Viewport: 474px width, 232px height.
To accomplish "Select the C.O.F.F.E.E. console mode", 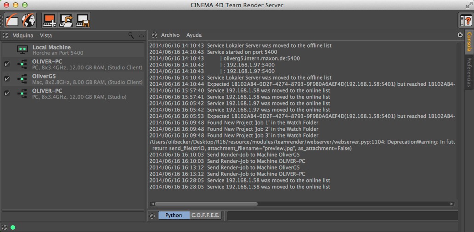I will [x=206, y=215].
